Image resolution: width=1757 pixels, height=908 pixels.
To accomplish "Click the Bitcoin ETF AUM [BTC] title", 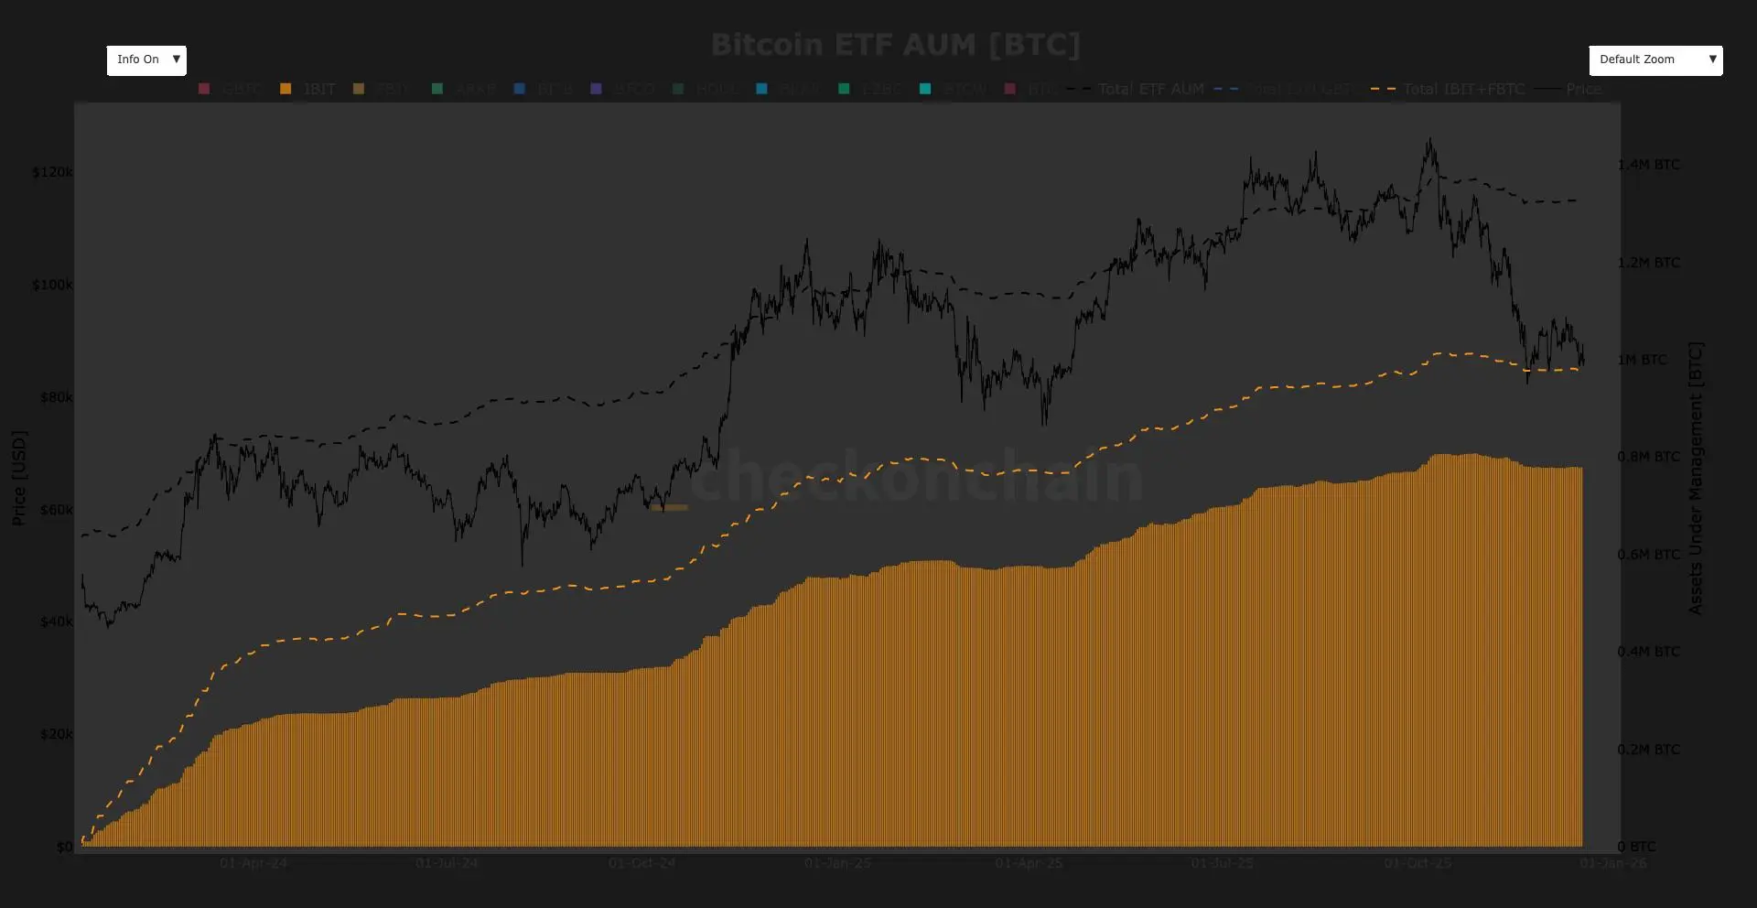I will tap(896, 44).
